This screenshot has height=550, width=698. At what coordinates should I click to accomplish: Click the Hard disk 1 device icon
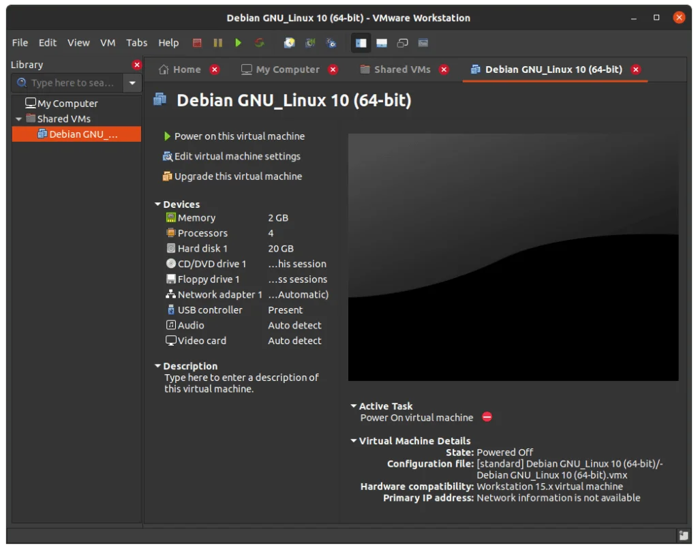click(x=171, y=248)
